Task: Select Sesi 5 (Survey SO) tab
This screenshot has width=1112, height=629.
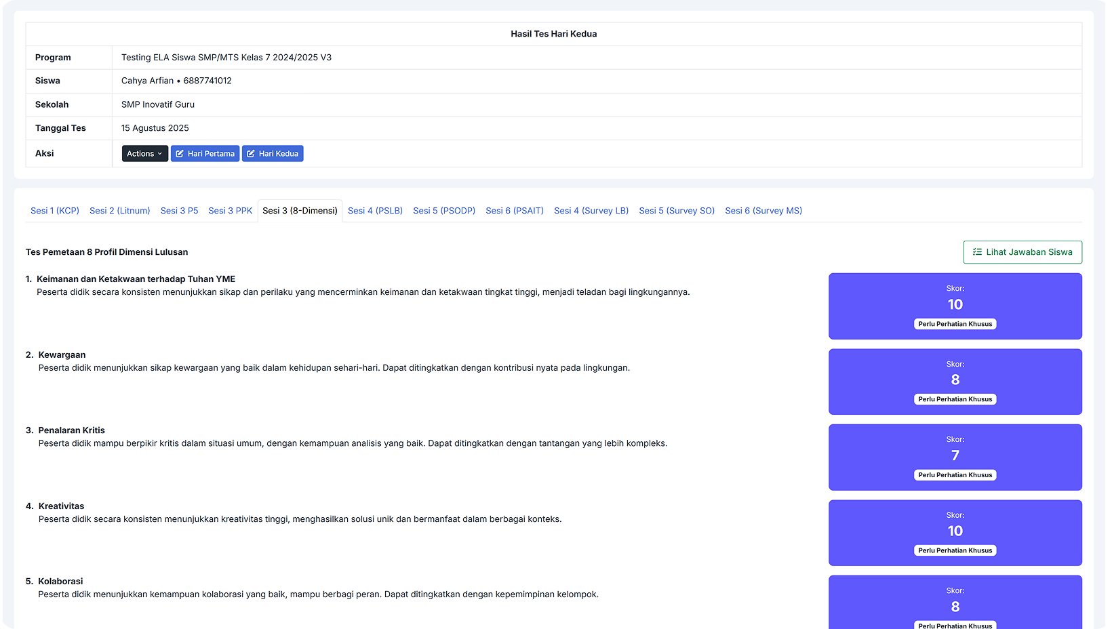Action: [677, 211]
